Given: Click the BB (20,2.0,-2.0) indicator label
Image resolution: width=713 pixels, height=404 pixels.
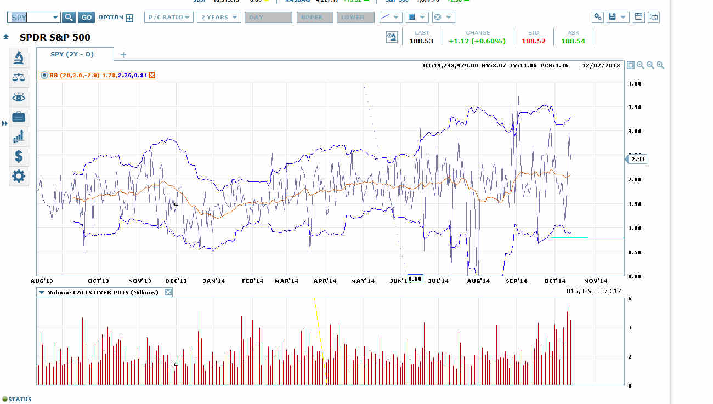Looking at the screenshot, I should click(75, 75).
